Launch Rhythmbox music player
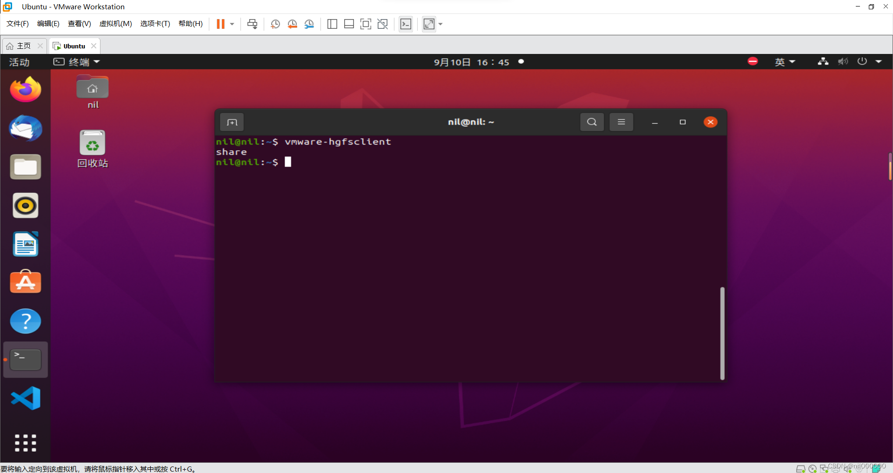Image resolution: width=893 pixels, height=473 pixels. (26, 206)
